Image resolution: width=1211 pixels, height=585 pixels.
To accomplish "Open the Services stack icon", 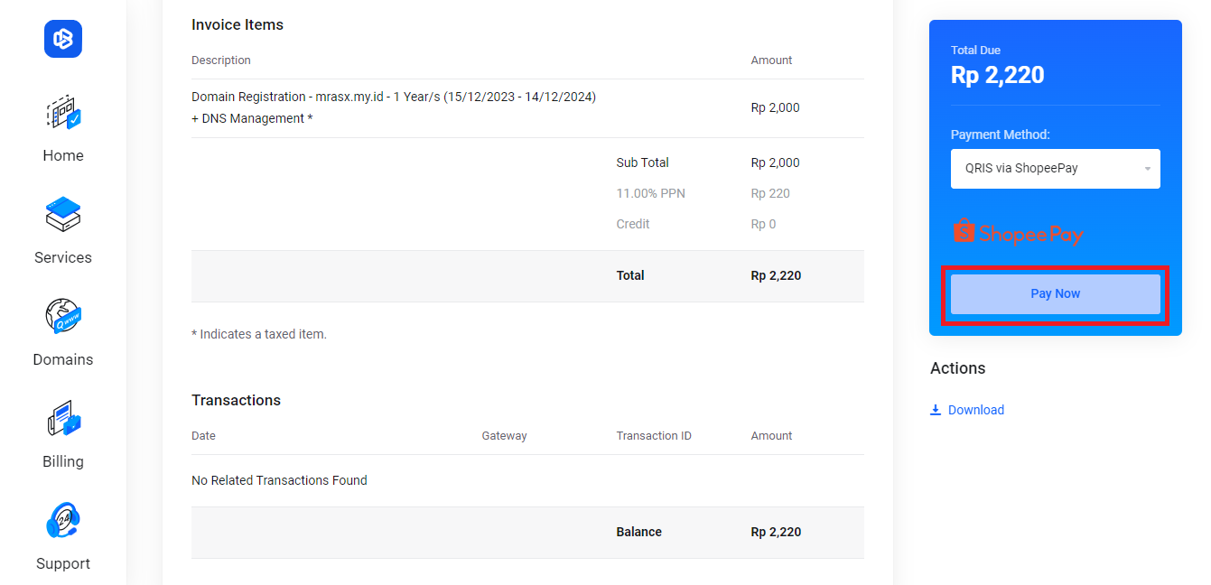I will [63, 215].
